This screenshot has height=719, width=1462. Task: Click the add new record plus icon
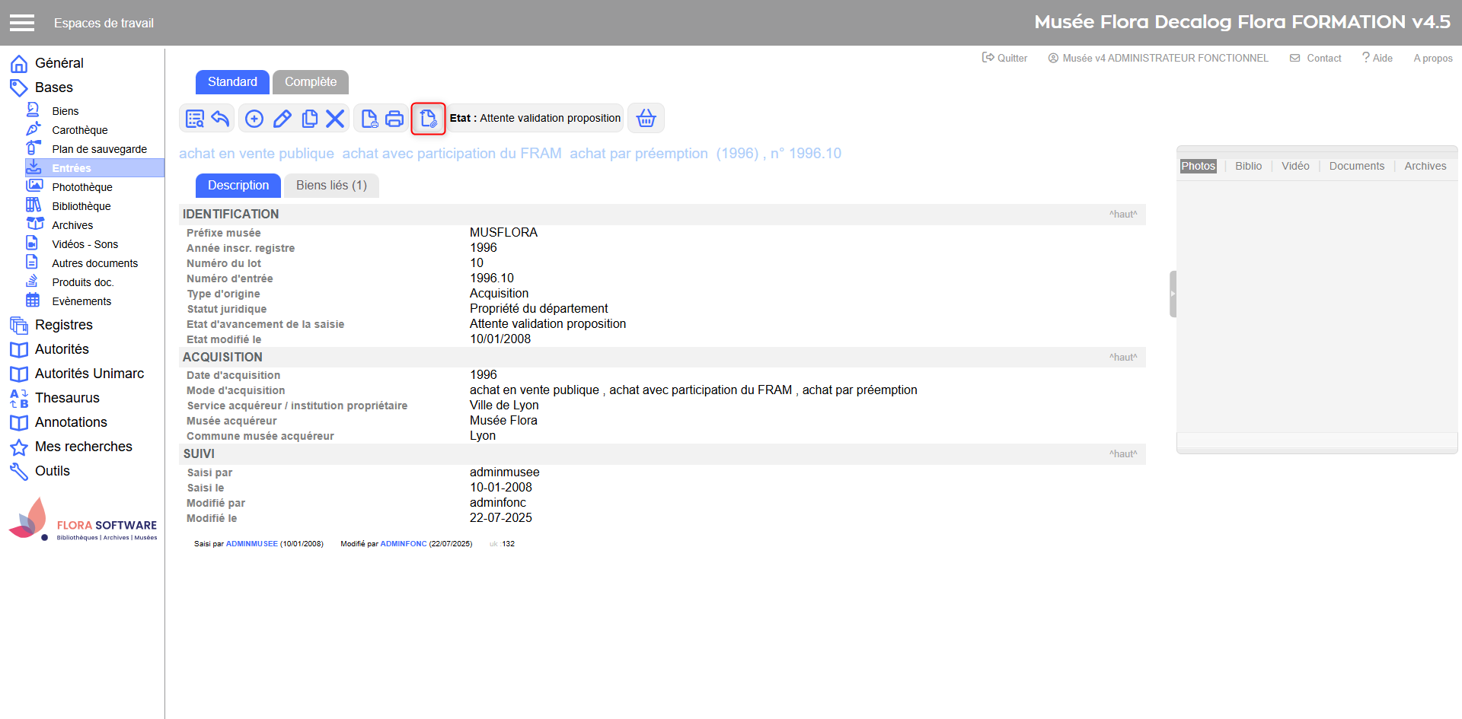tap(254, 119)
